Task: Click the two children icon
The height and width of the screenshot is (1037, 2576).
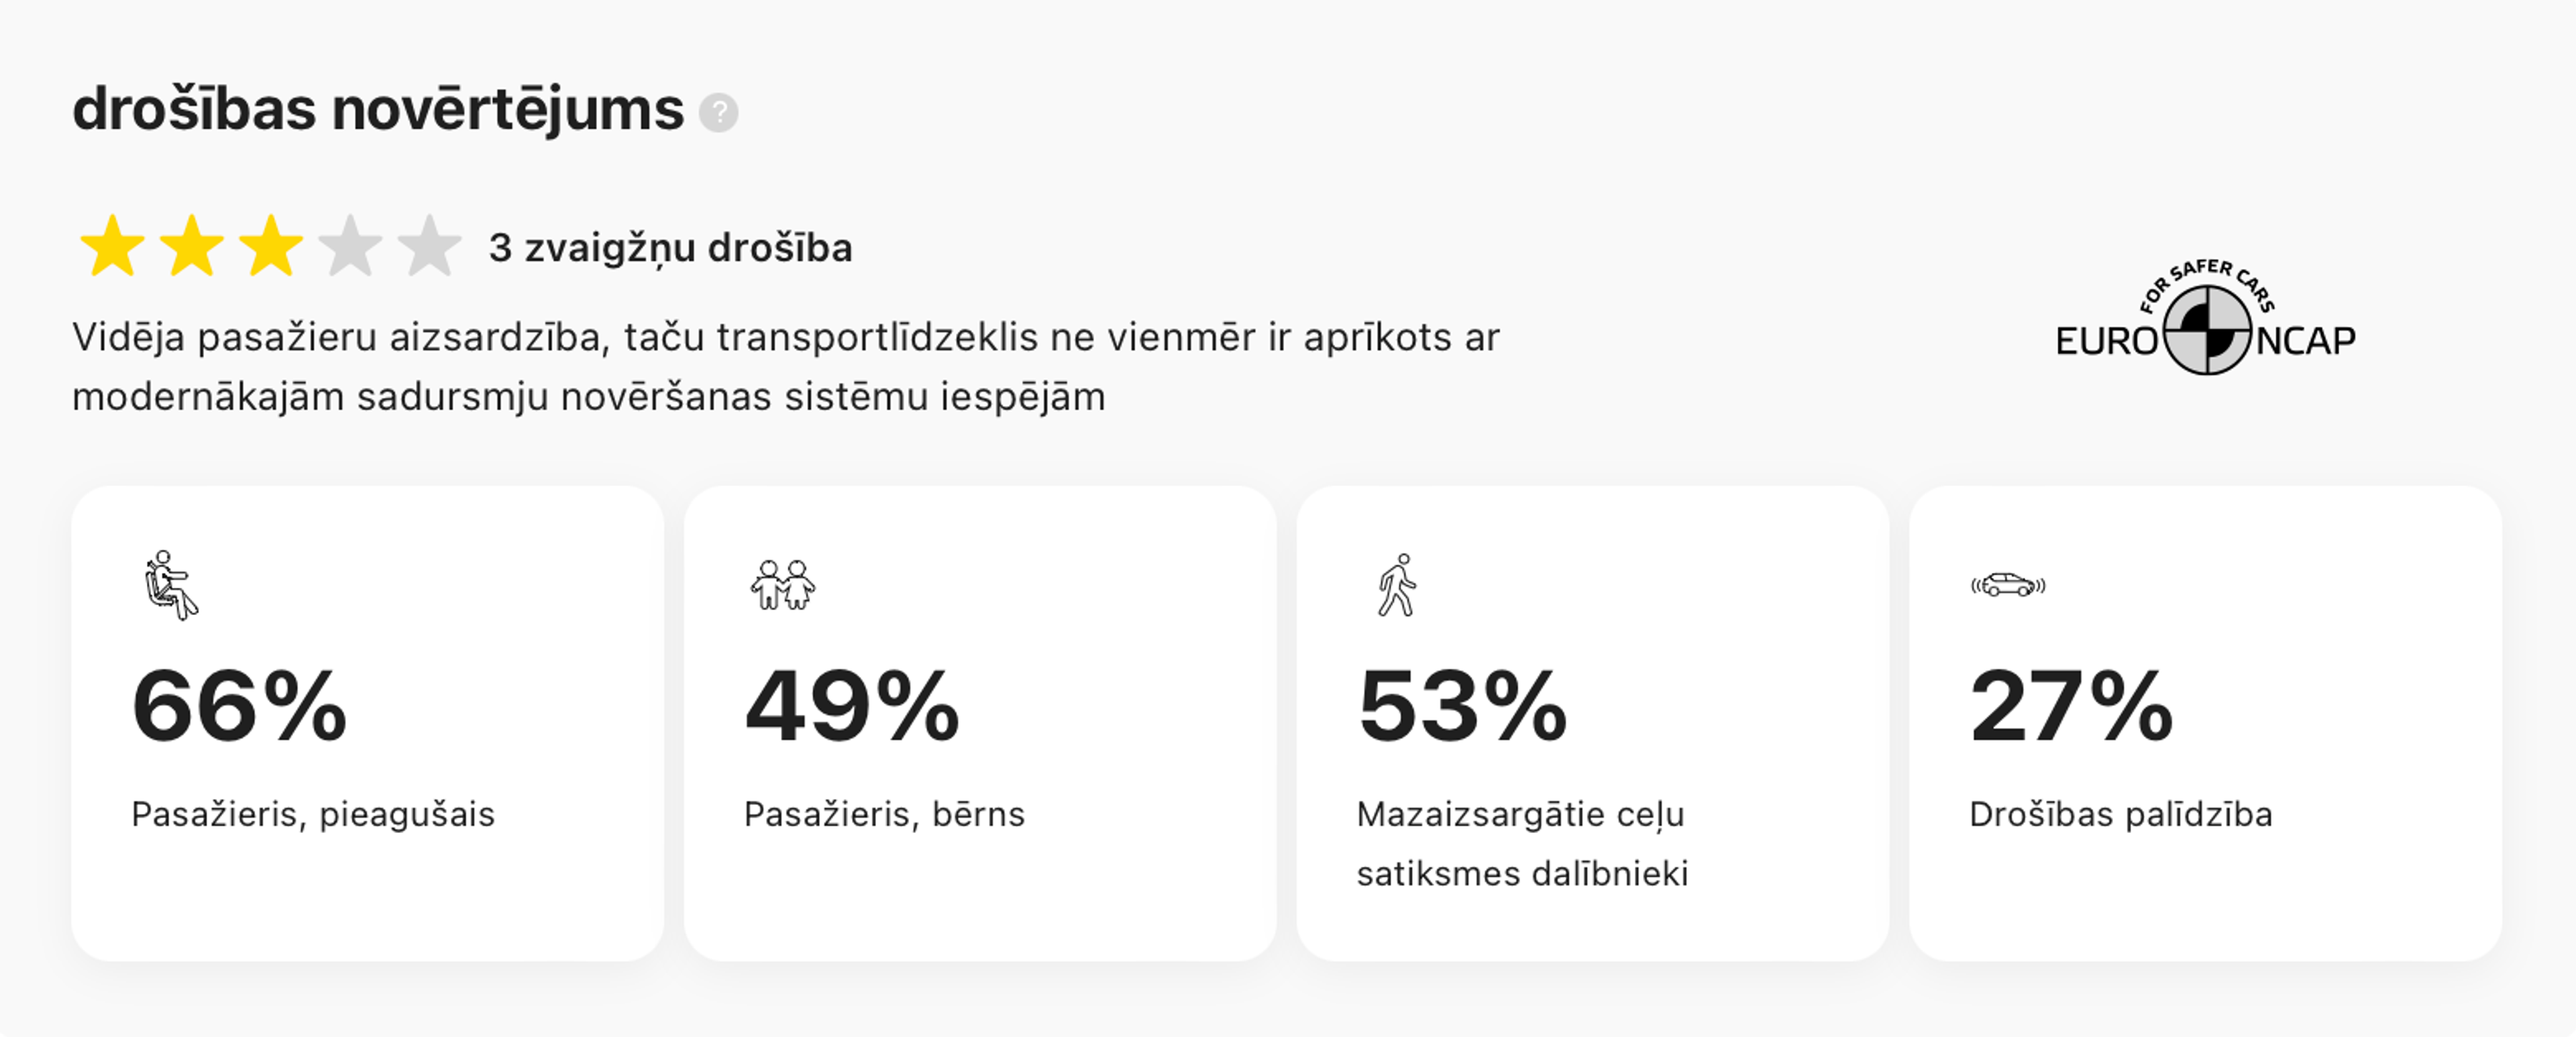Action: click(x=782, y=585)
